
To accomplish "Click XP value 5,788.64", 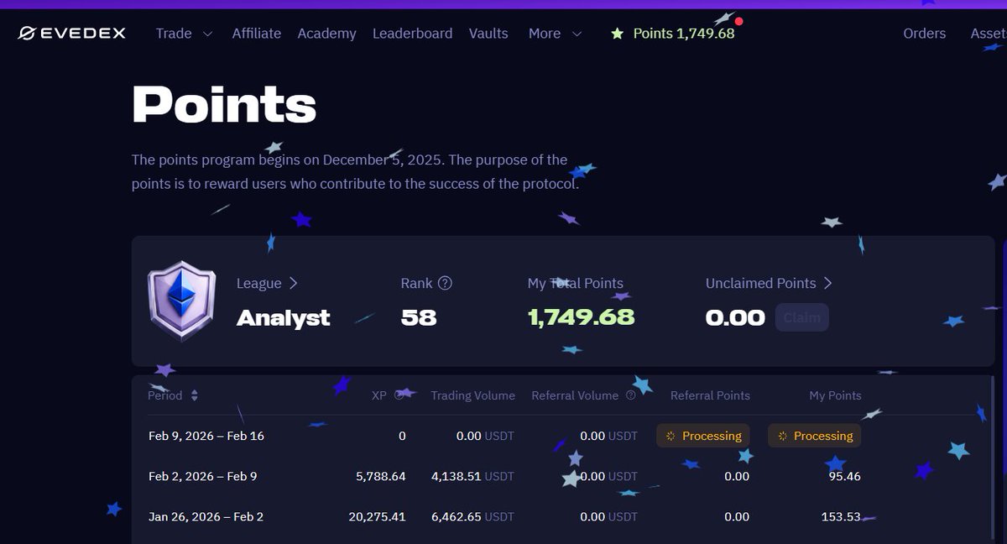I will (x=380, y=476).
